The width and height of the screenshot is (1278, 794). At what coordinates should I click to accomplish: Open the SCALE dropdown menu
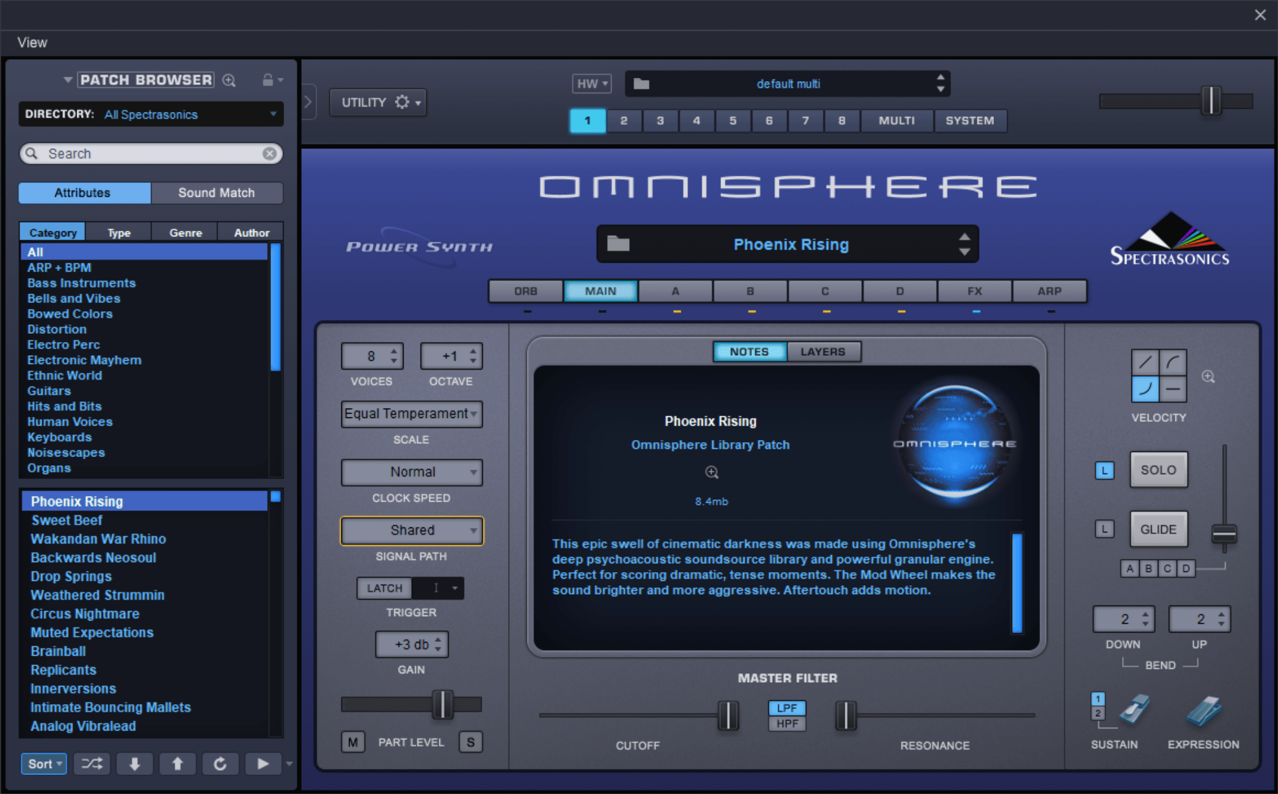pos(410,414)
